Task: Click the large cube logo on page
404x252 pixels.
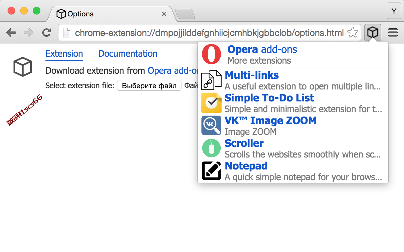Action: (x=23, y=67)
